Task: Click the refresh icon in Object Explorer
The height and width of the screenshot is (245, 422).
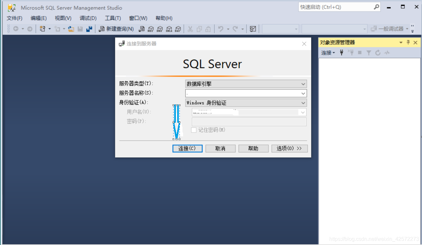Action: click(x=378, y=52)
